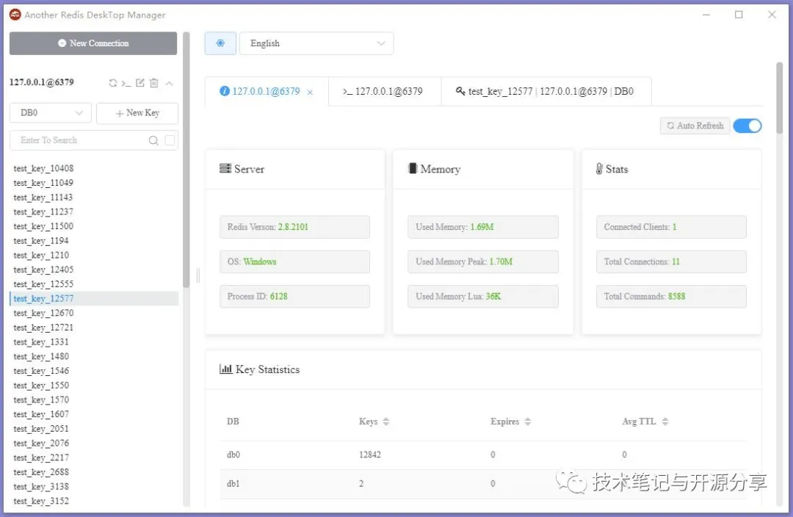The image size is (793, 517).
Task: Click the New Connection button
Action: (93, 43)
